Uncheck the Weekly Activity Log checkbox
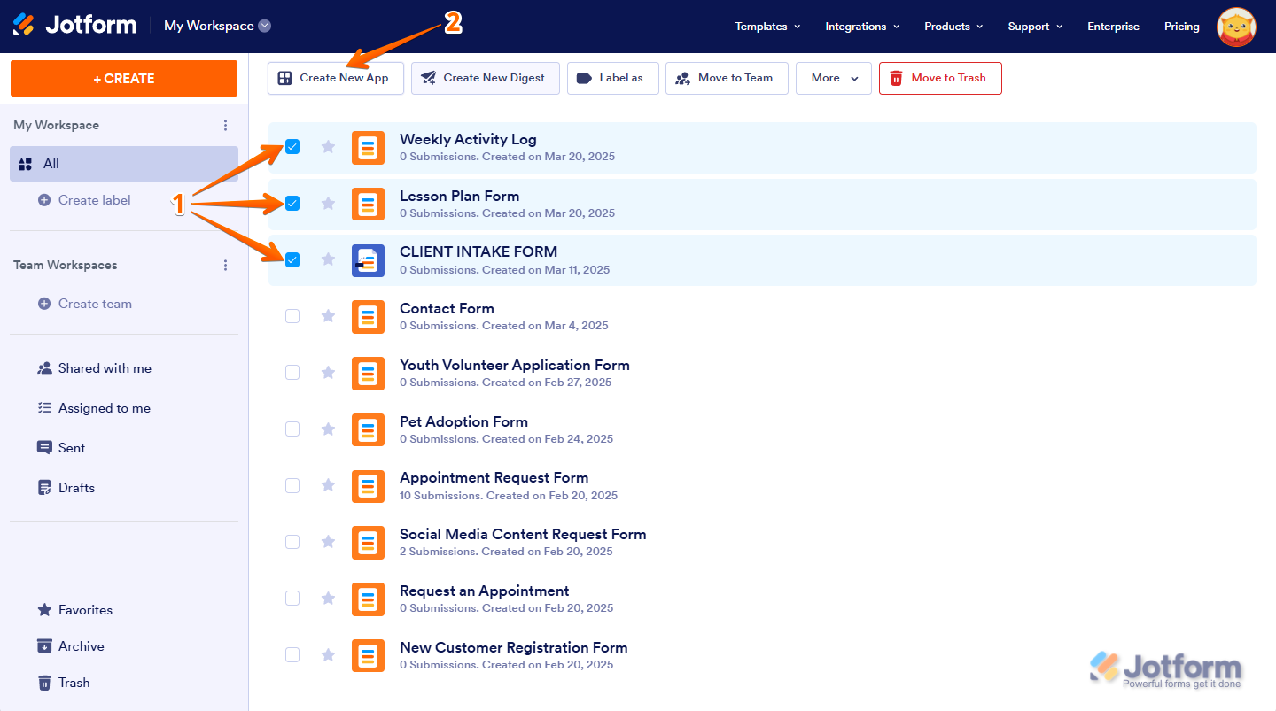The height and width of the screenshot is (711, 1276). (x=292, y=147)
